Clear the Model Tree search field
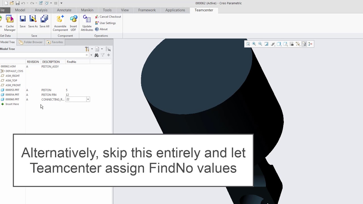 pyautogui.click(x=87, y=55)
